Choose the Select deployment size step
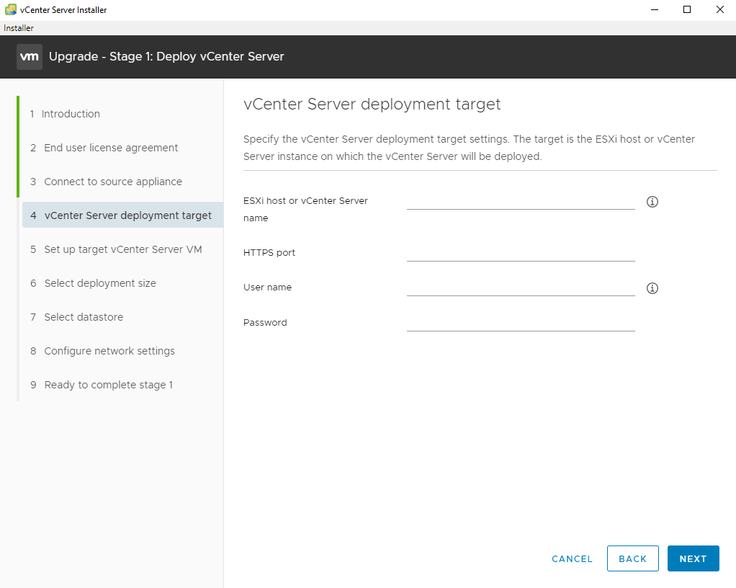736x588 pixels. [100, 283]
